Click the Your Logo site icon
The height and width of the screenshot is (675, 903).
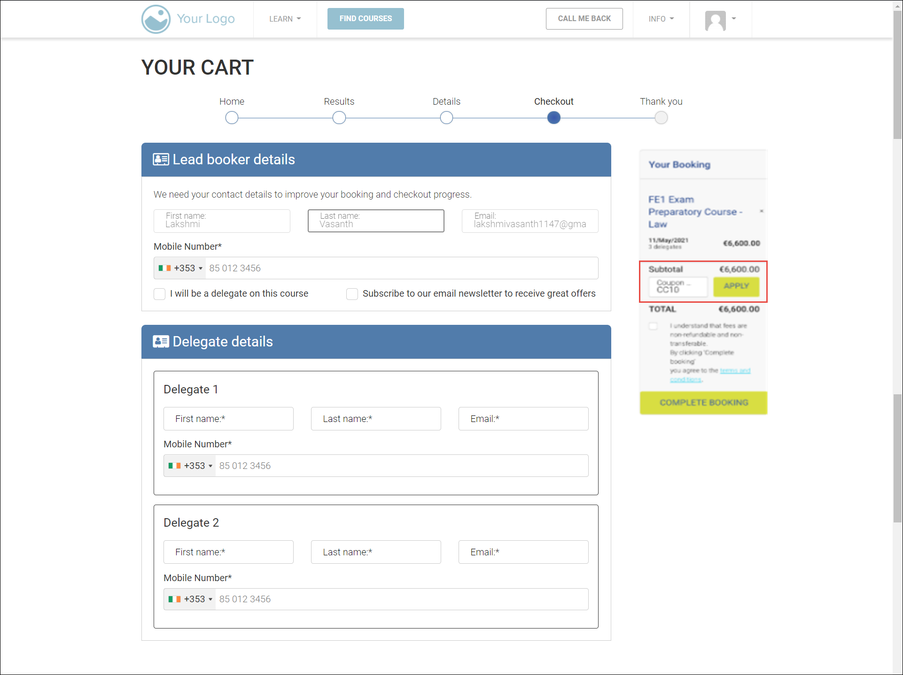click(x=156, y=19)
